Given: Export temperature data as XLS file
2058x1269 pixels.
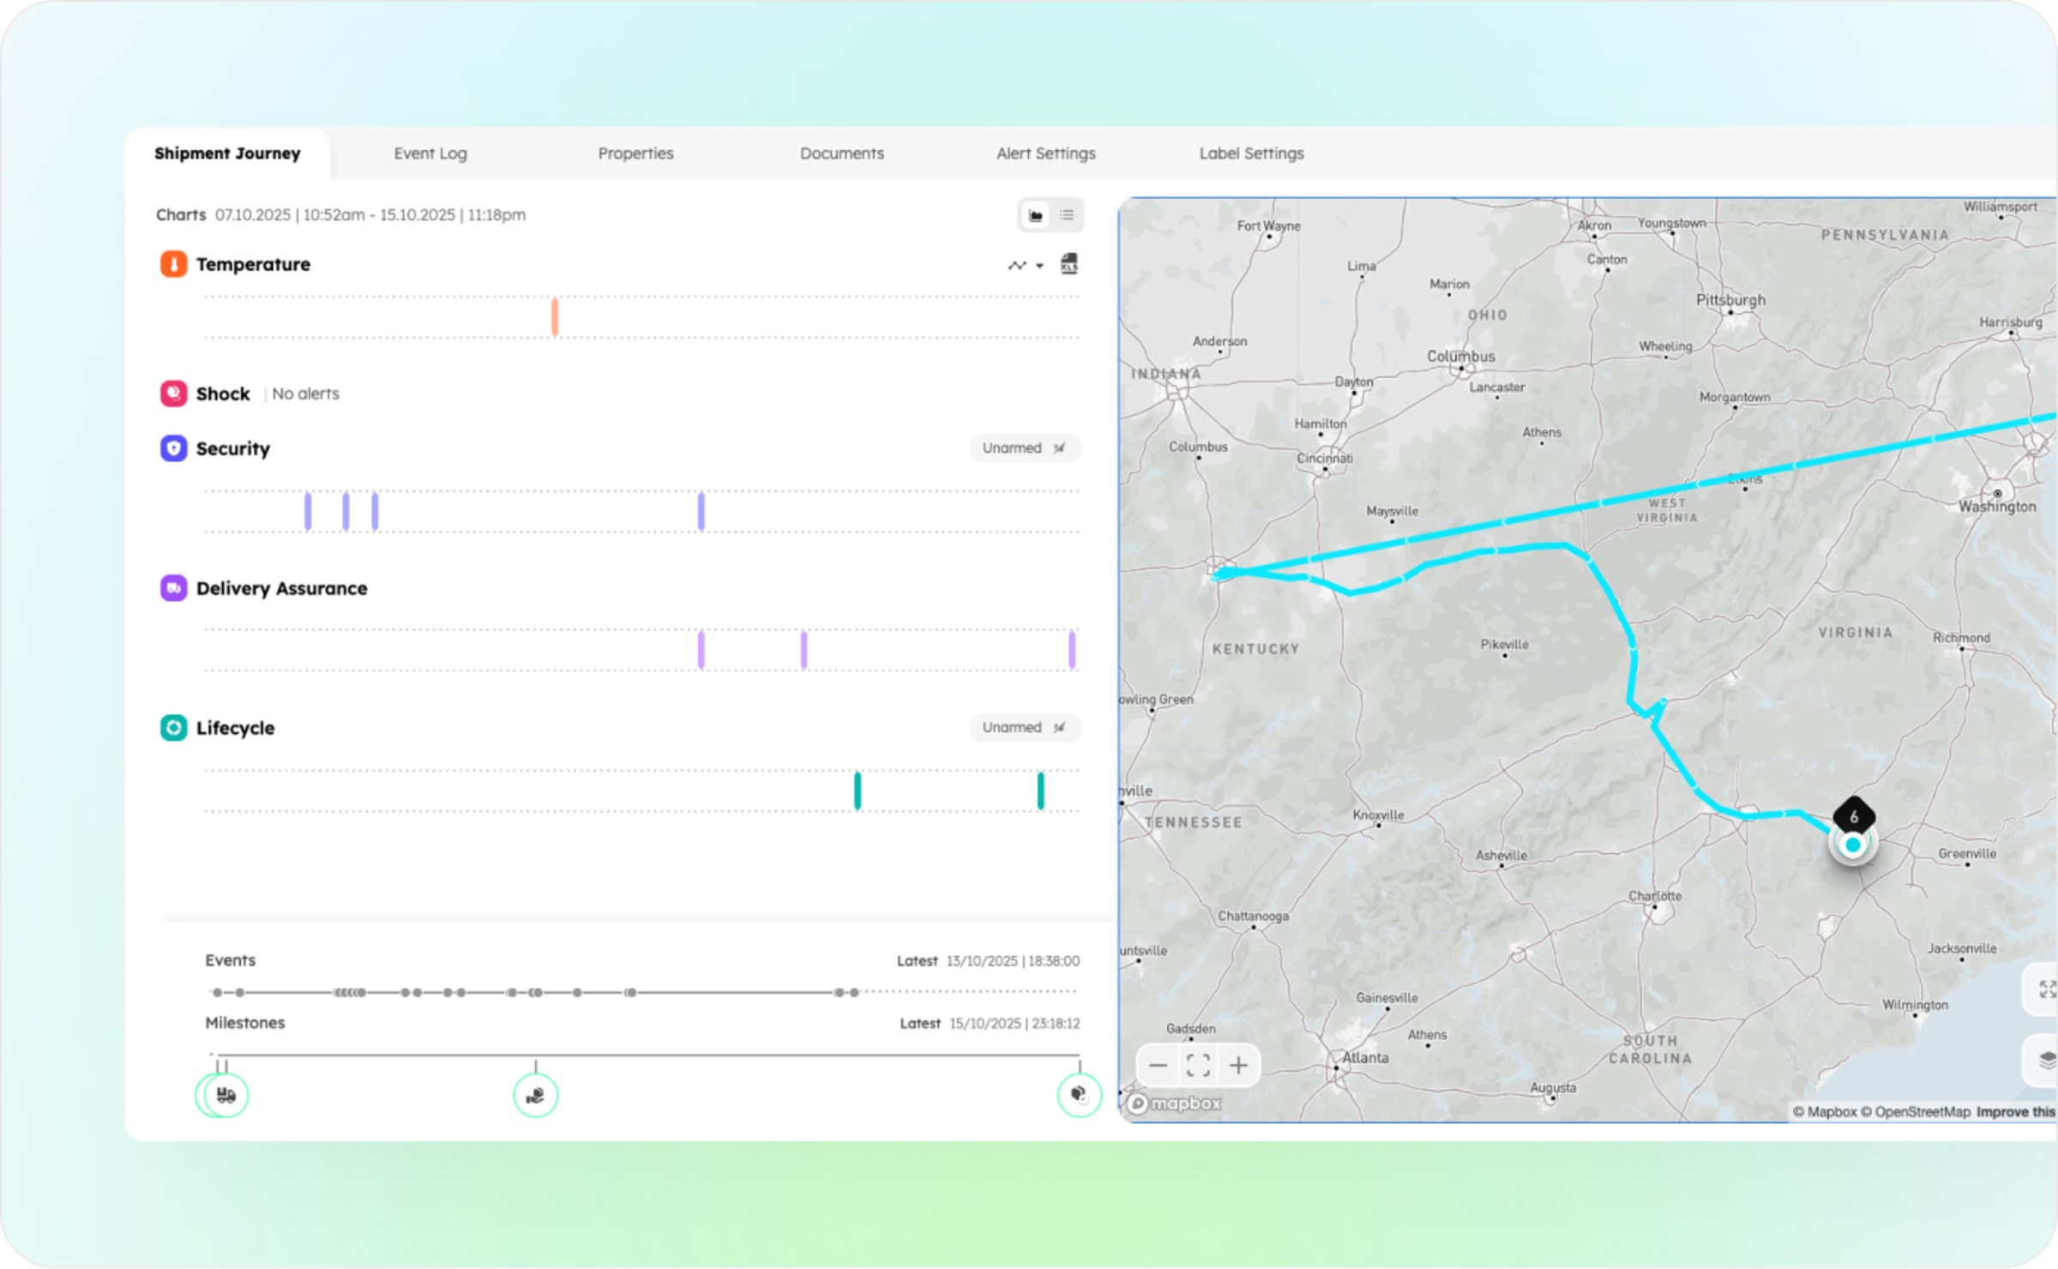Looking at the screenshot, I should [x=1068, y=264].
